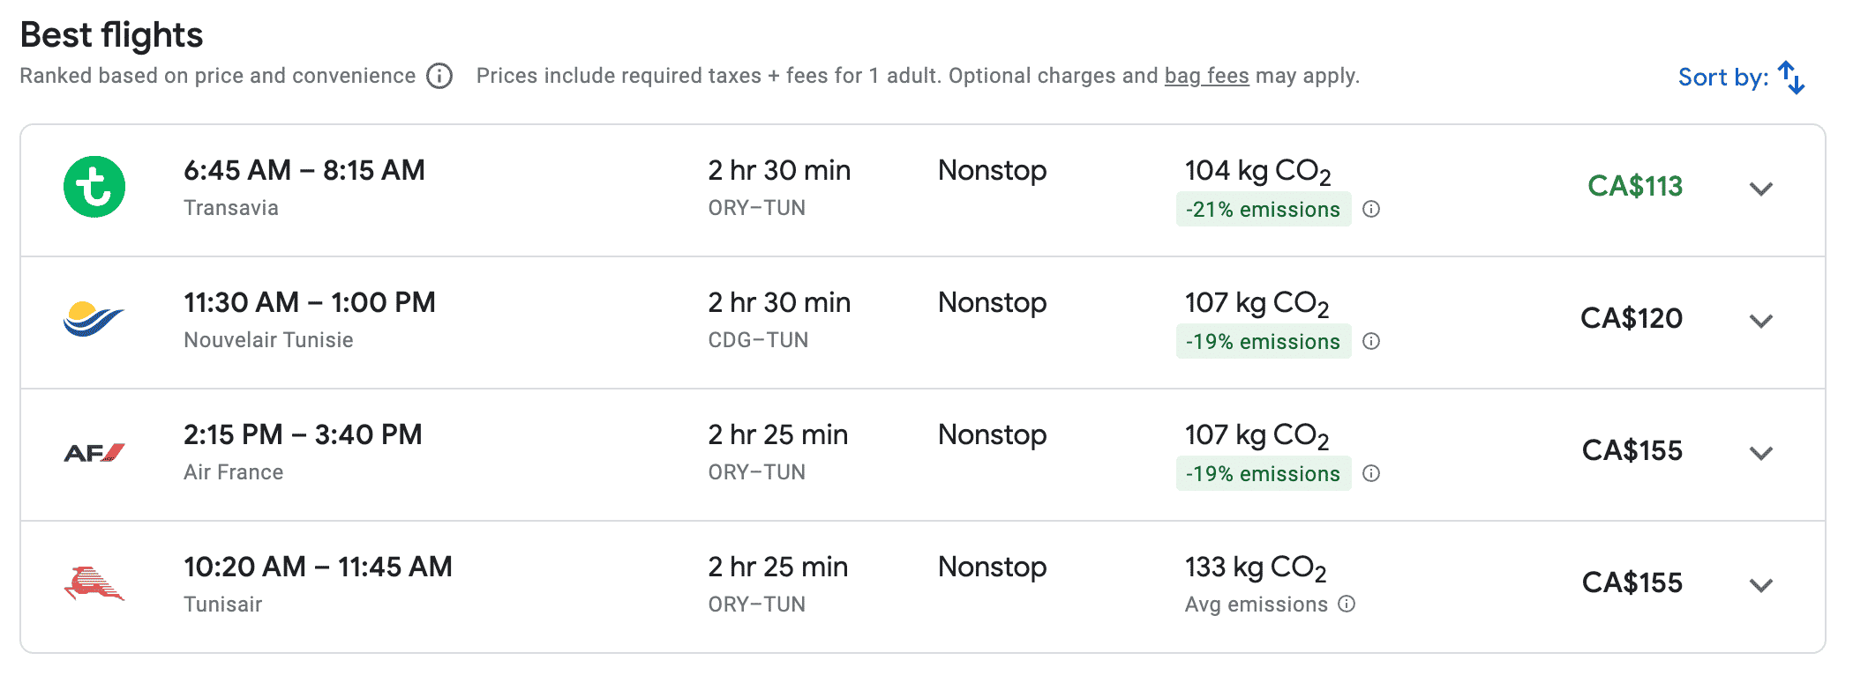Open the bag fees link
1853x675 pixels.
tap(1206, 76)
